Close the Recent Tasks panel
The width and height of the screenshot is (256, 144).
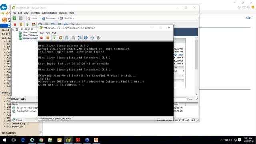coord(197,99)
